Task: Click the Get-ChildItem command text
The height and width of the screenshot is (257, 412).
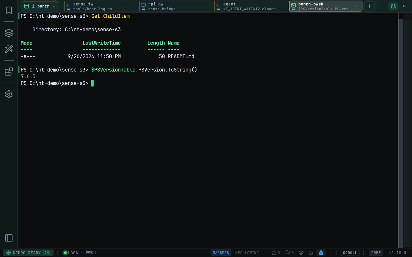Action: click(110, 16)
